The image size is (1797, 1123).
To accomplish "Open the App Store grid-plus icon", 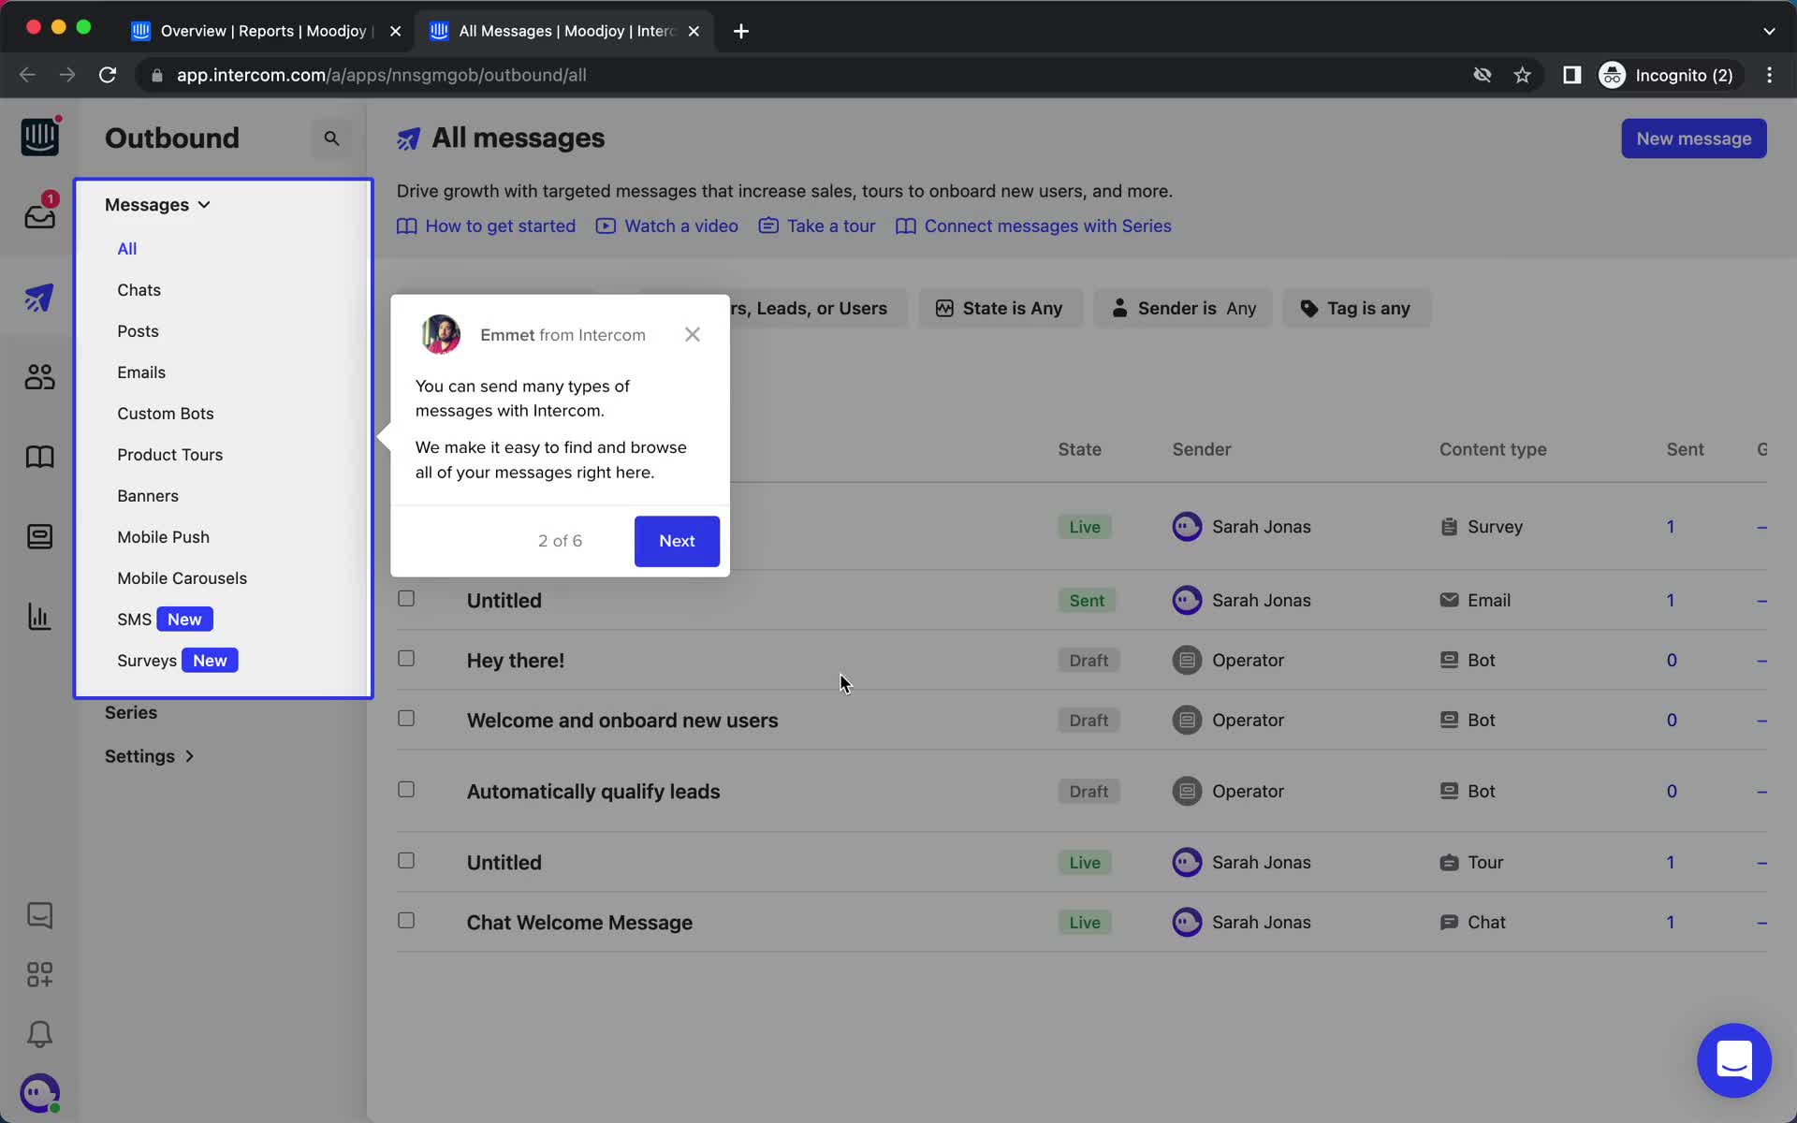I will (39, 975).
